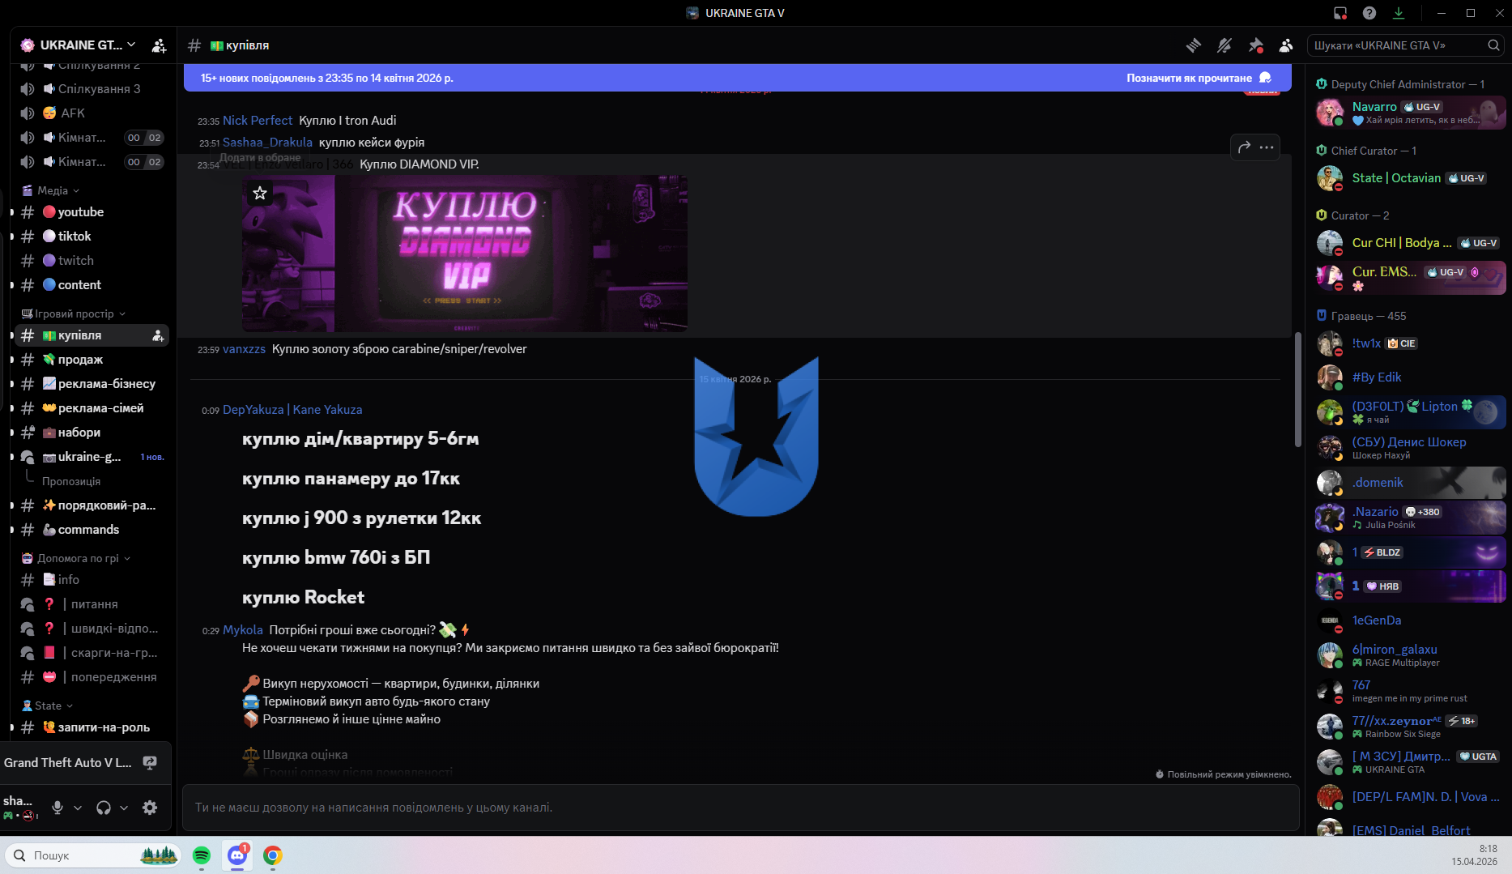This screenshot has width=1512, height=874.
Task: Open the КУПЛЮ DIAMOND VIP image
Action: pos(465,254)
